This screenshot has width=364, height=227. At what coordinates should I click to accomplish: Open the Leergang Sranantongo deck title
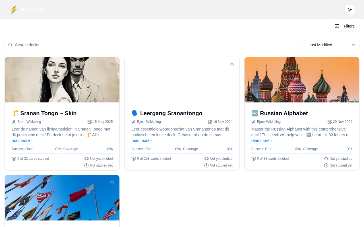171,113
